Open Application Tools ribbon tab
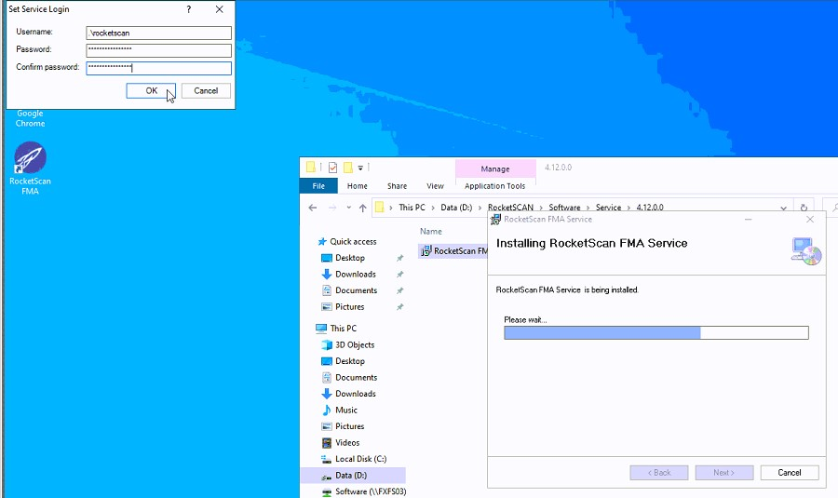 click(x=495, y=186)
